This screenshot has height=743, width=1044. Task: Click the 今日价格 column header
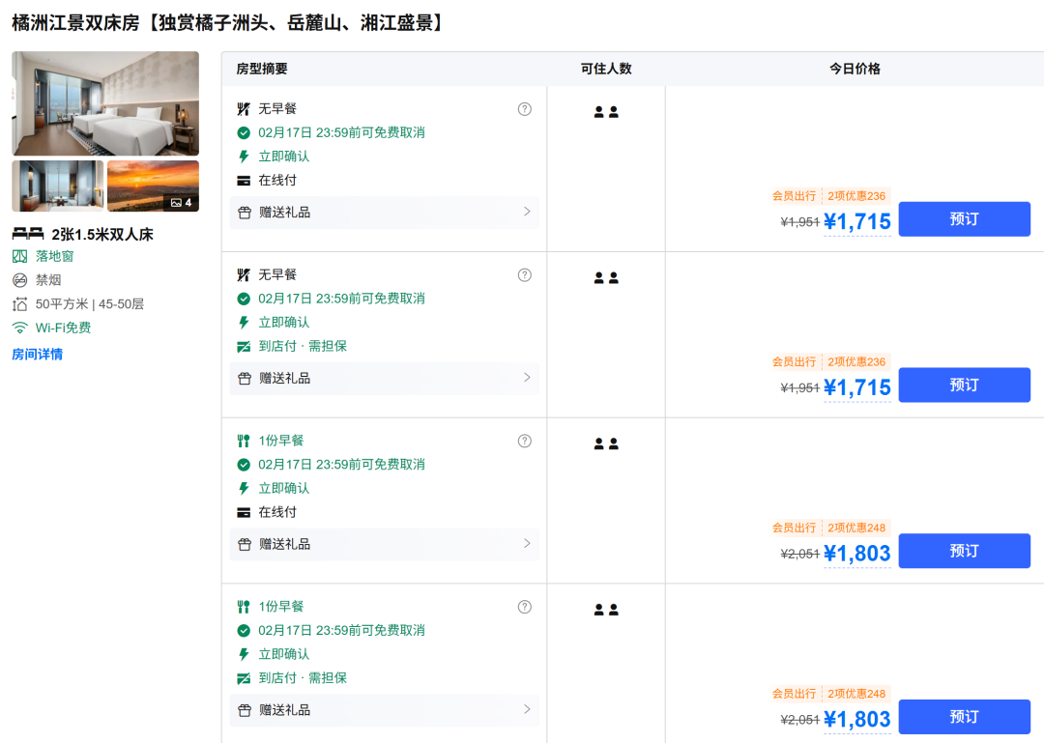(855, 69)
